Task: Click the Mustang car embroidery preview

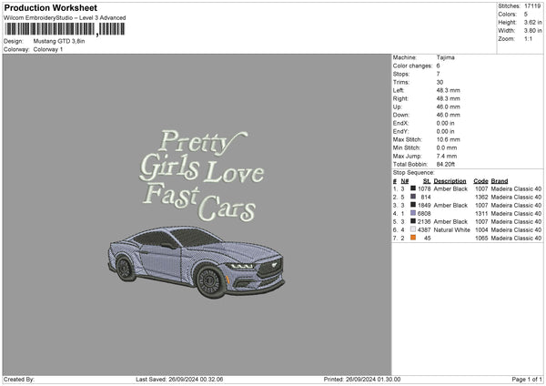Action: tap(196, 261)
